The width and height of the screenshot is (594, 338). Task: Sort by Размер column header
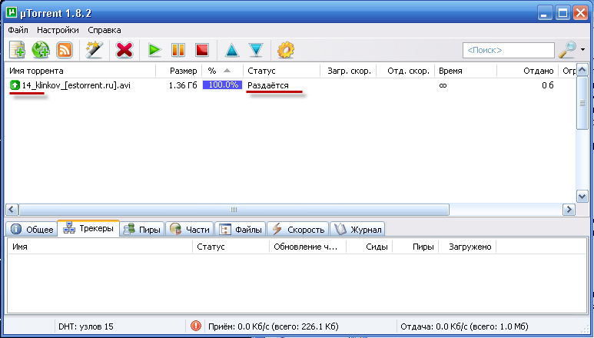[x=178, y=71]
